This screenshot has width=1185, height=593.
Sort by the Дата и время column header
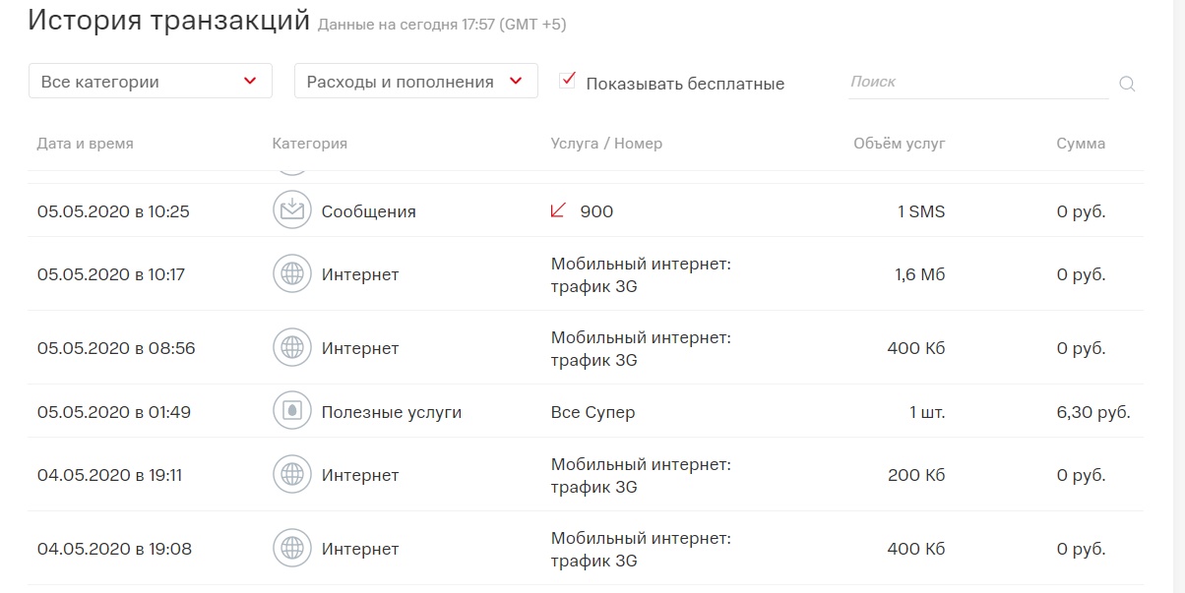85,144
